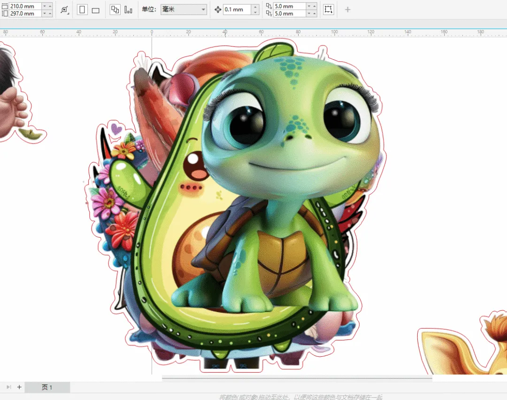Click the plus icon to add toolbar items
This screenshot has height=400, width=507.
347,10
